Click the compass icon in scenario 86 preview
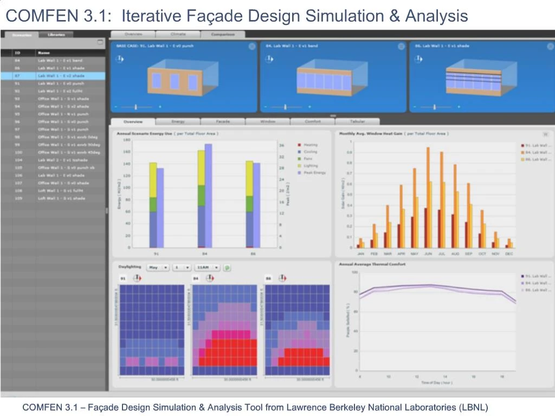 coord(418,60)
